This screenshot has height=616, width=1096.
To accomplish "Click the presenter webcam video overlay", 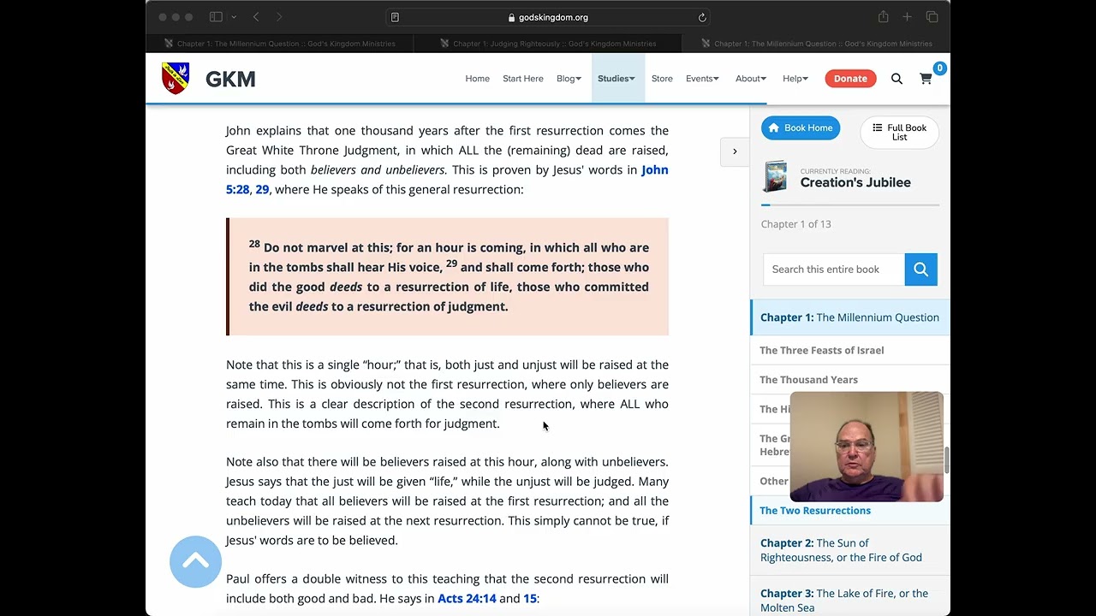I will coord(867,447).
